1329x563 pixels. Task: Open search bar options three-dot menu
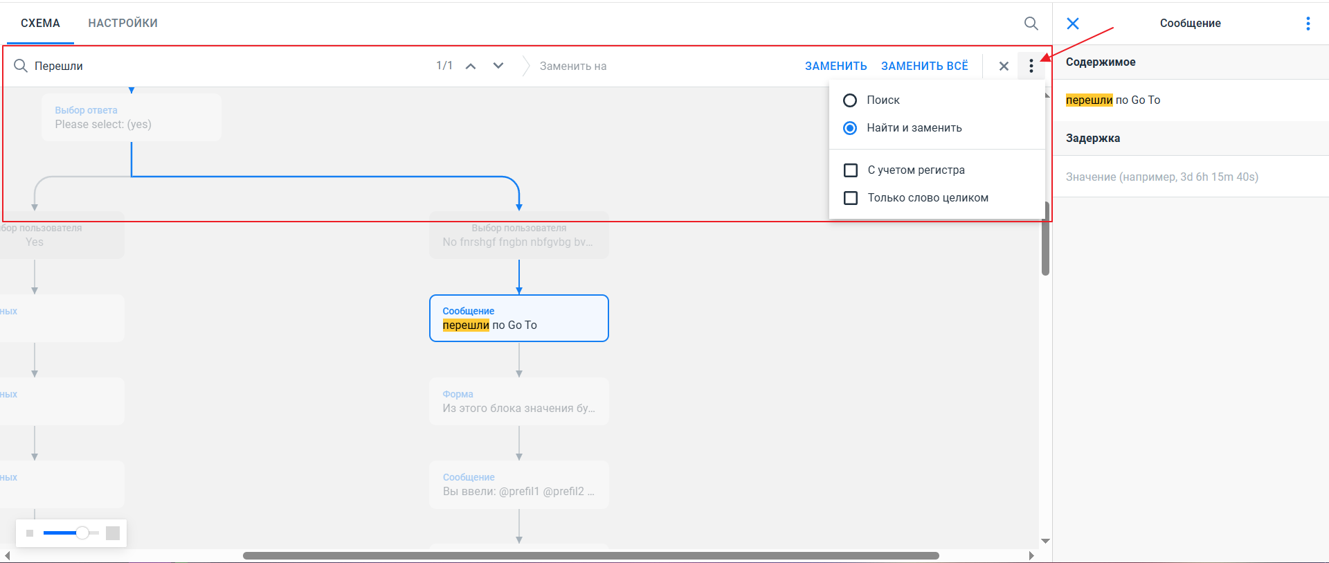(1031, 66)
